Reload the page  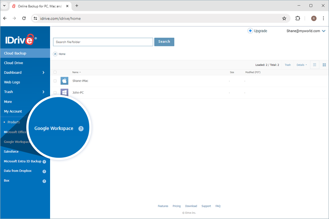(24, 19)
